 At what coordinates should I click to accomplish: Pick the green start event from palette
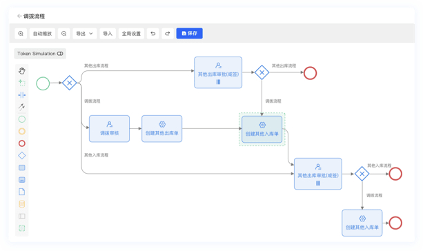(x=22, y=119)
